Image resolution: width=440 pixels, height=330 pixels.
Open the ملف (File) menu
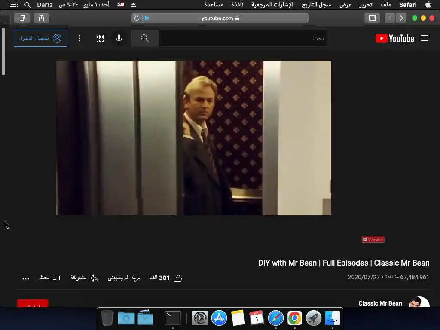point(385,4)
